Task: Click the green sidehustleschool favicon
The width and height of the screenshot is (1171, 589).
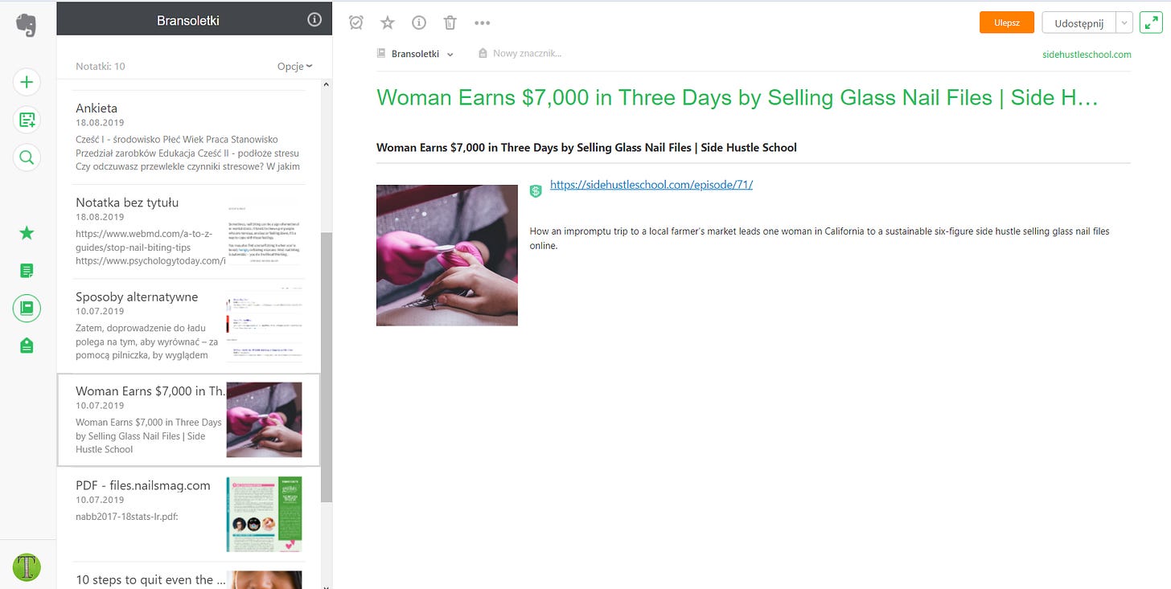Action: [x=536, y=190]
